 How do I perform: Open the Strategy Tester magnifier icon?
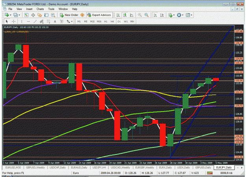tap(53, 15)
